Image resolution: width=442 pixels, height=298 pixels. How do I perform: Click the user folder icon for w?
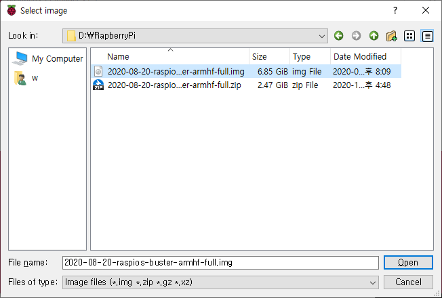(x=20, y=78)
